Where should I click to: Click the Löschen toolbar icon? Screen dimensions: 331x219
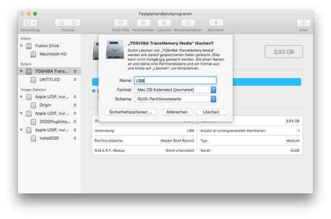click(x=164, y=23)
